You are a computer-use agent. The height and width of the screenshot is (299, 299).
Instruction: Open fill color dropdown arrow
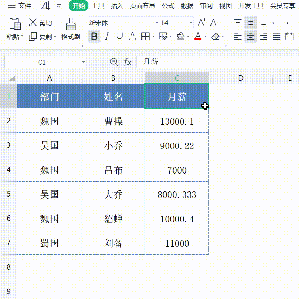point(188,36)
